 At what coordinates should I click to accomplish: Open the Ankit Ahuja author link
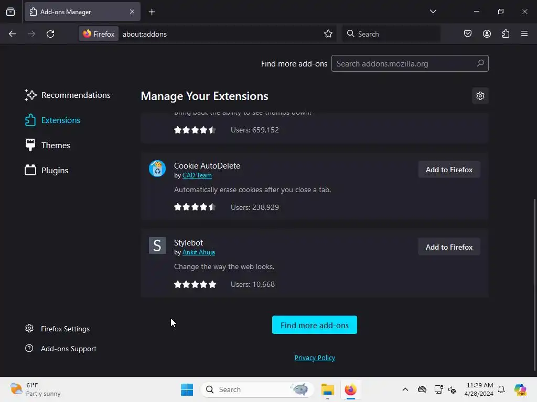199,252
